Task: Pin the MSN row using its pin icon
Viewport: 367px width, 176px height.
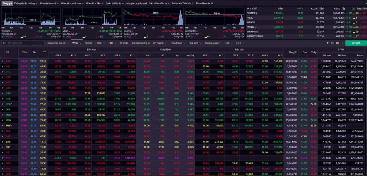Action: tap(2, 120)
